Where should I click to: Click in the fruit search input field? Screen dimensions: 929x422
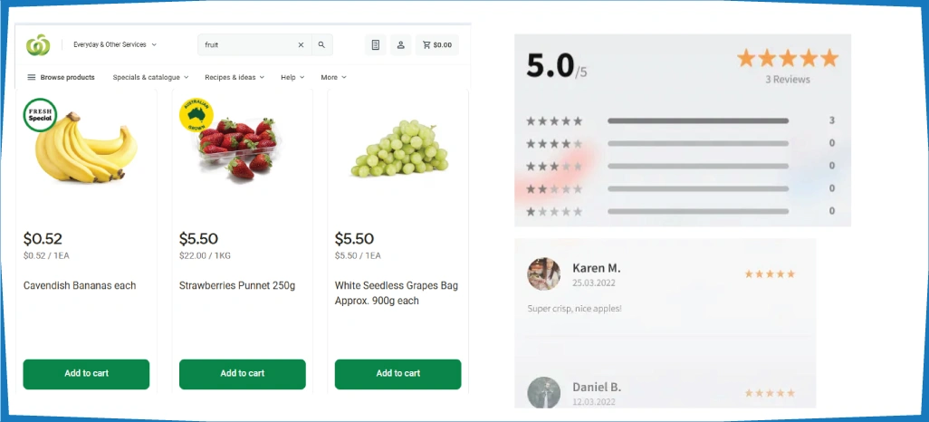tap(248, 45)
